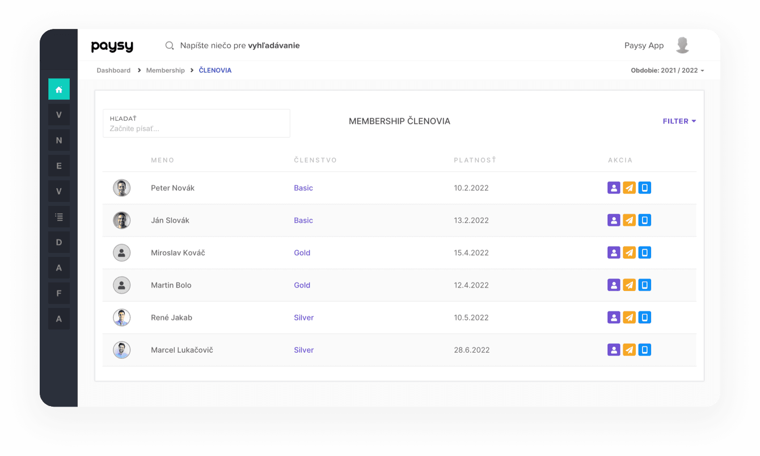This screenshot has width=760, height=456.
Task: Select the Dashboard breadcrumb
Action: click(113, 70)
